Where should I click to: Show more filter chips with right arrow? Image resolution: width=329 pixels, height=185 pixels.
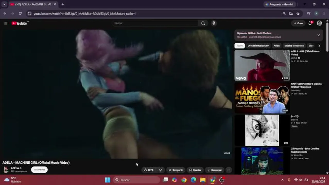click(x=319, y=46)
